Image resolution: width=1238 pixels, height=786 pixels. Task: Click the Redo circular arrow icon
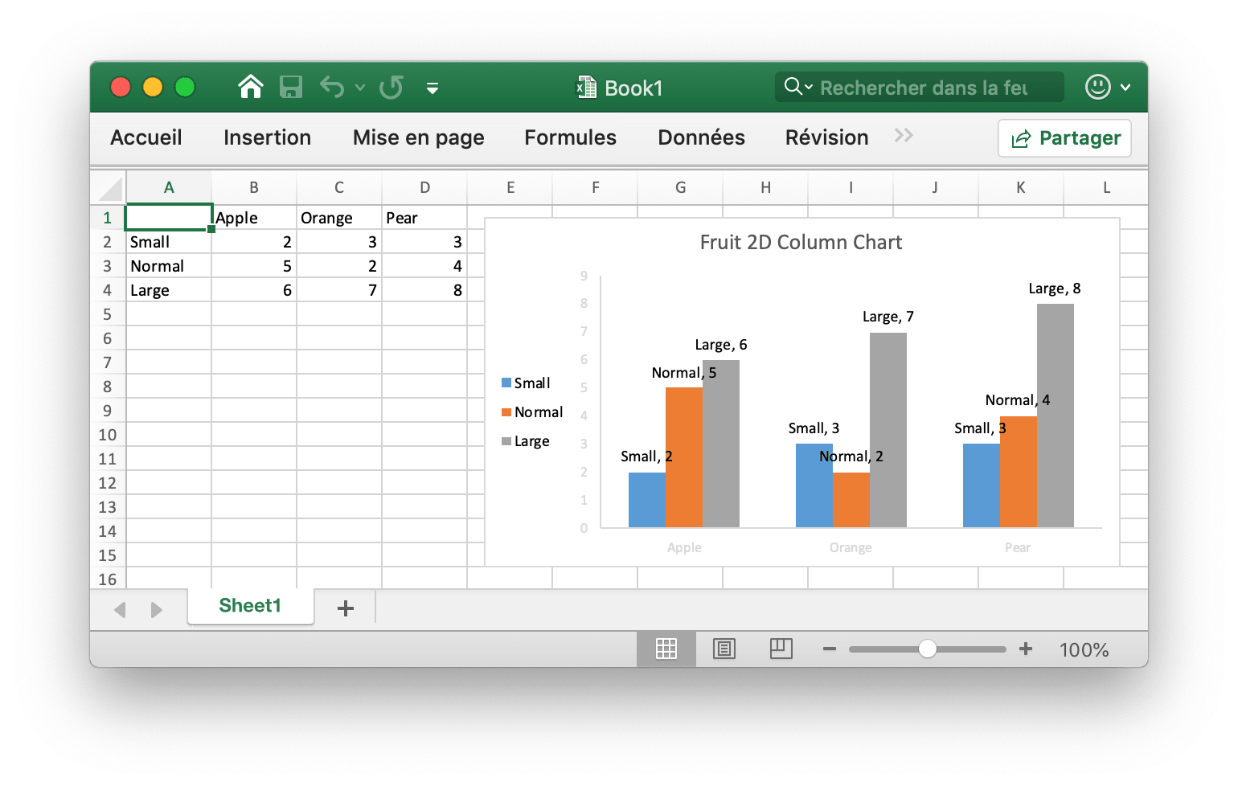coord(391,87)
